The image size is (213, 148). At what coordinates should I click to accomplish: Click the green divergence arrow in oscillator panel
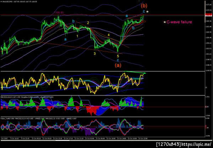[135, 72]
